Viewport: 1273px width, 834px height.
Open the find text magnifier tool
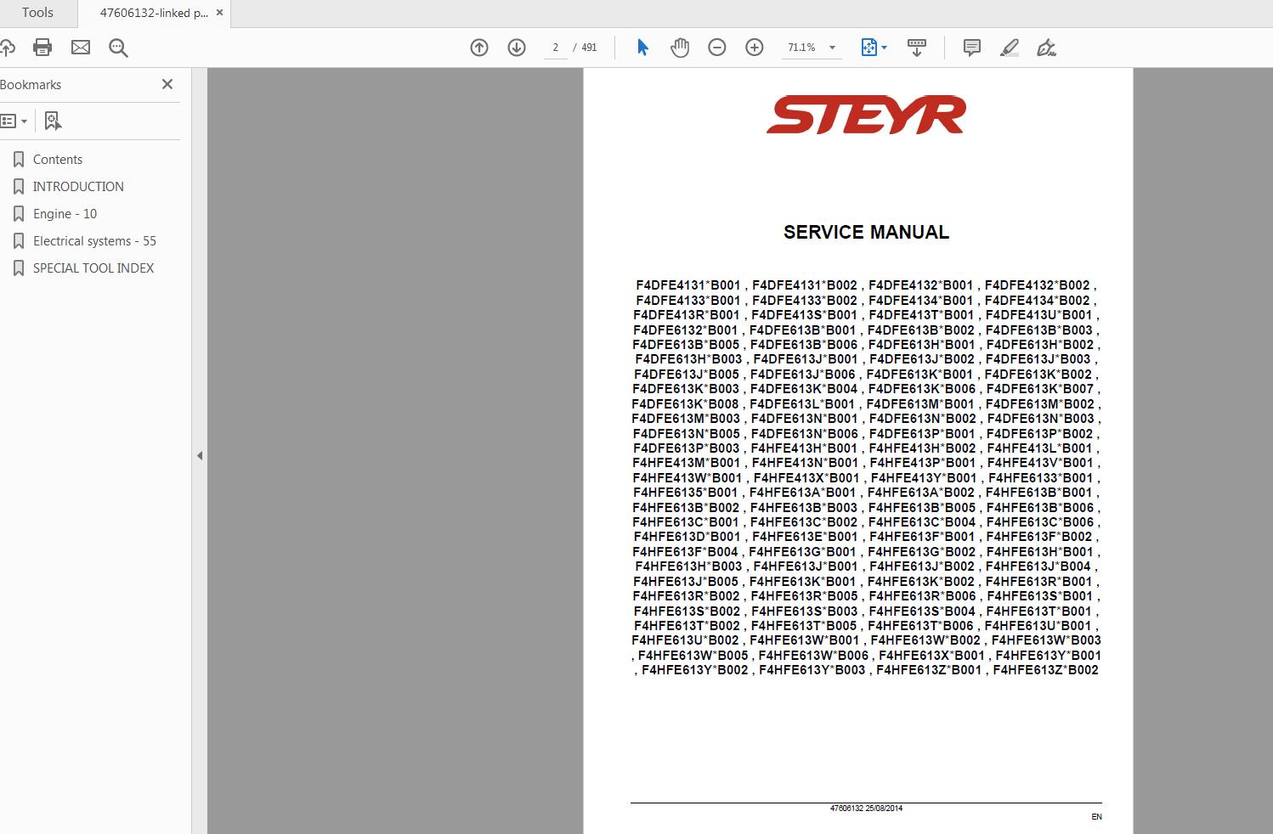119,48
